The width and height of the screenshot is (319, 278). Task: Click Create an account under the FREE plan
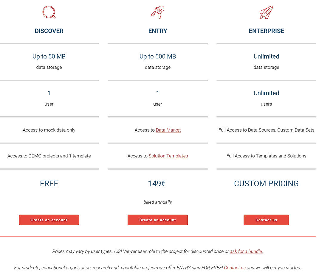click(x=49, y=220)
